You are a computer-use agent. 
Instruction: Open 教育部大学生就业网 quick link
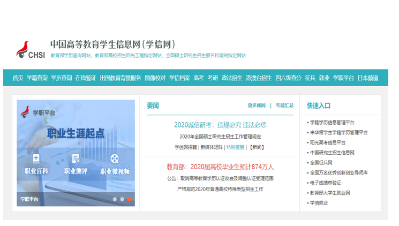(x=330, y=193)
